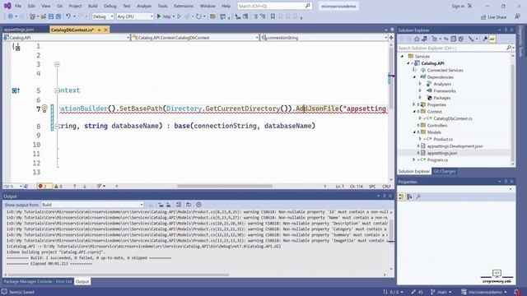Collapse the Context folder in Solution Explorer
Viewport: 527px width, 296px height.
tap(414, 112)
